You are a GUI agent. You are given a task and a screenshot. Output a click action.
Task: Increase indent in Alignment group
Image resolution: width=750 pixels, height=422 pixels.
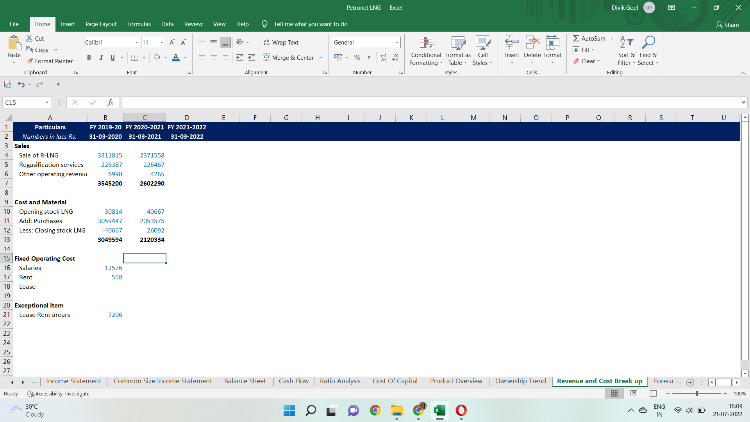tap(252, 57)
